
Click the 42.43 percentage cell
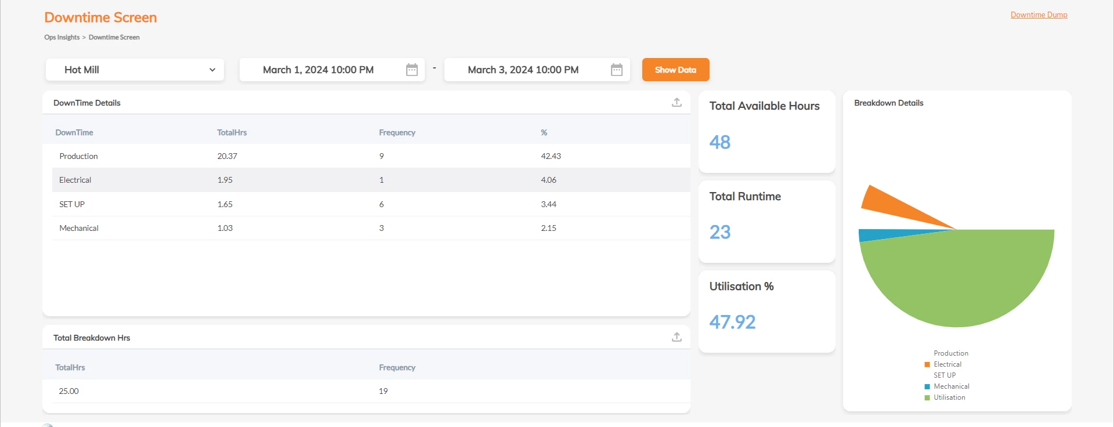[x=551, y=156]
